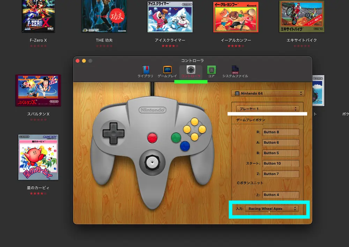This screenshot has width=349, height=247.
Task: Select the F-Zero X game cover
Action: click(38, 16)
